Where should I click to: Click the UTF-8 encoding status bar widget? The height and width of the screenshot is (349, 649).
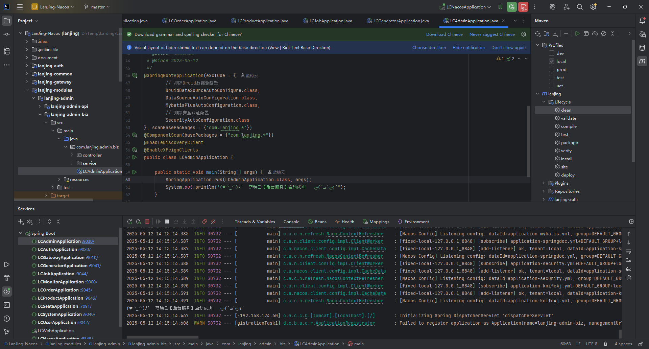[591, 344]
